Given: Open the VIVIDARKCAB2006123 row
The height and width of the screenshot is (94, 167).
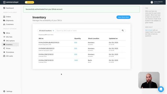Looking at the screenshot, I should click(x=82, y=49).
